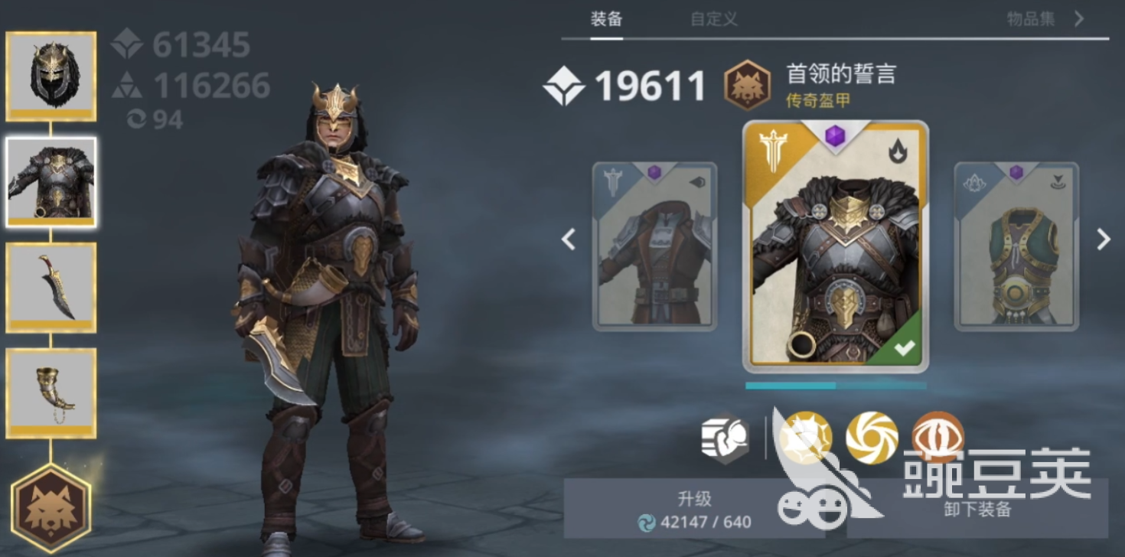Screen dimensions: 1125x557
Task: Show next armor with right arrow
Action: [x=1103, y=239]
